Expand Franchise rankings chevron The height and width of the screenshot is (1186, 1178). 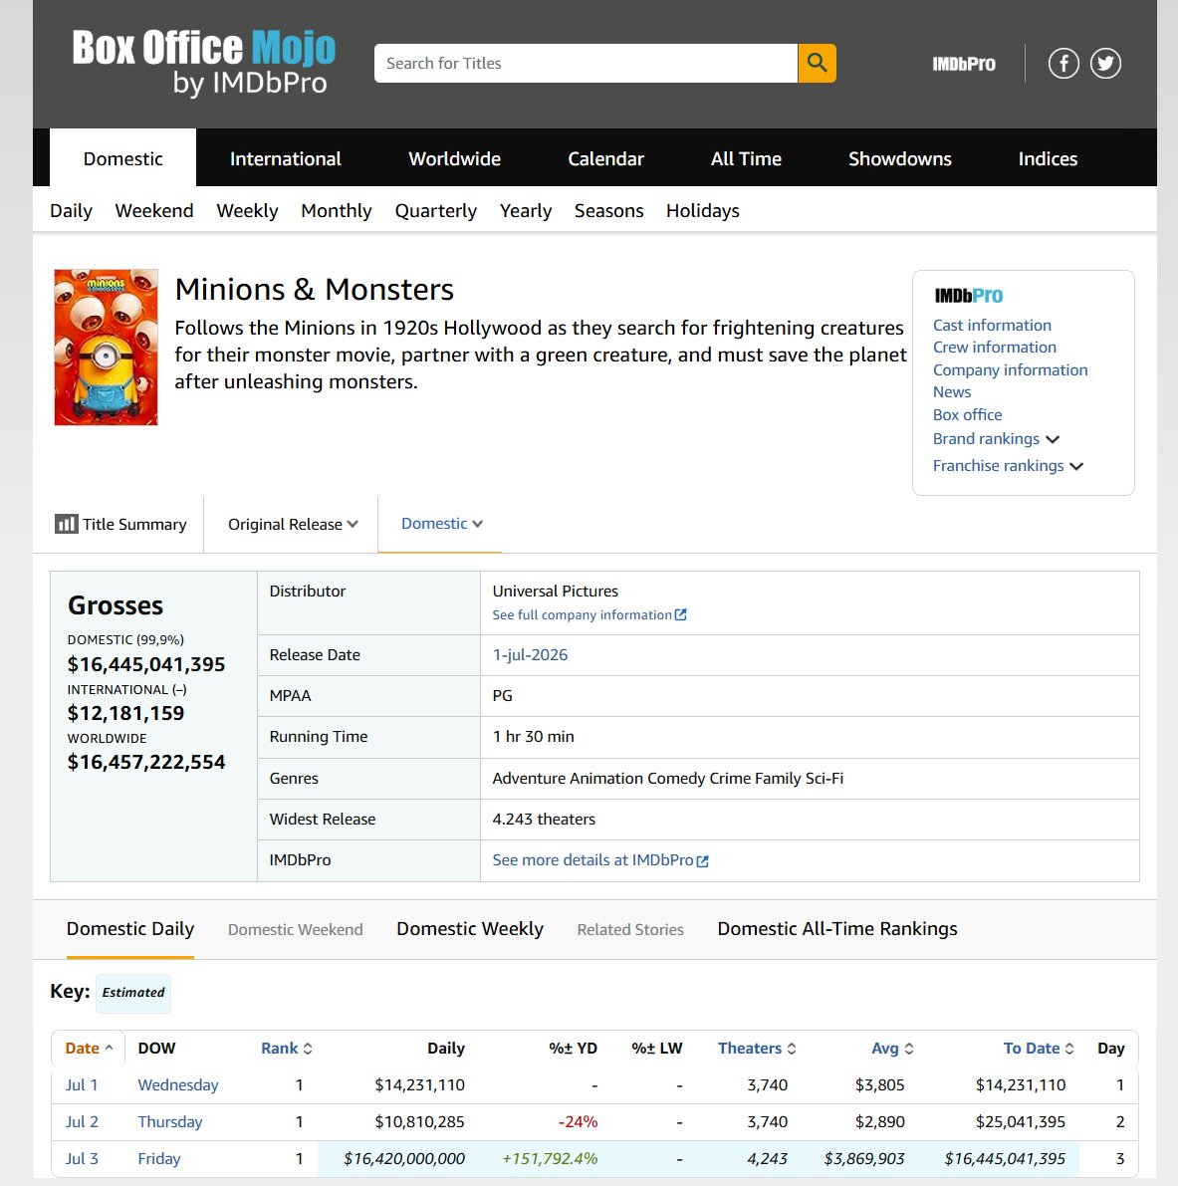(1076, 466)
